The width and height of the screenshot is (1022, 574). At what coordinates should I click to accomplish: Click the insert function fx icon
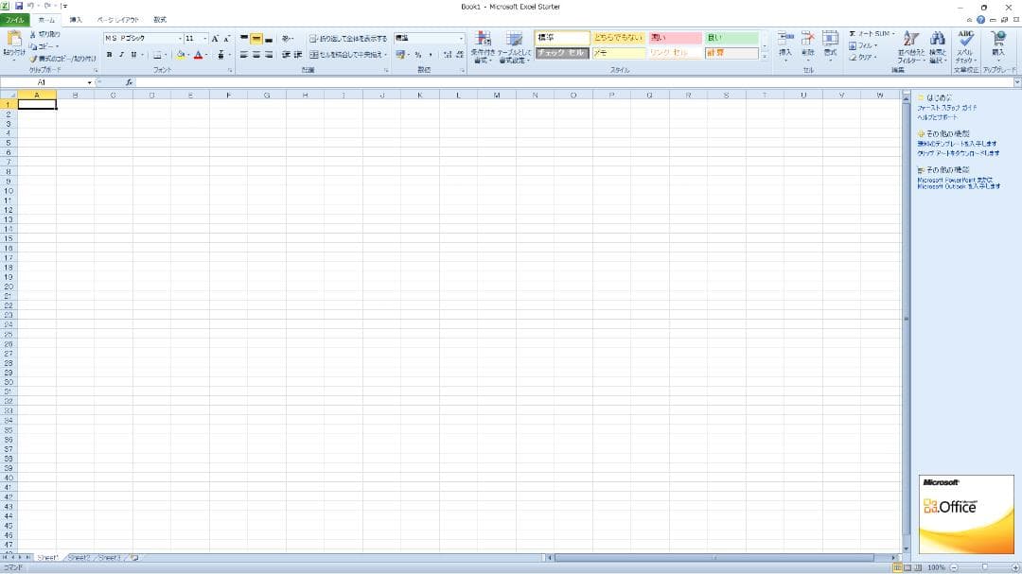[x=130, y=83]
